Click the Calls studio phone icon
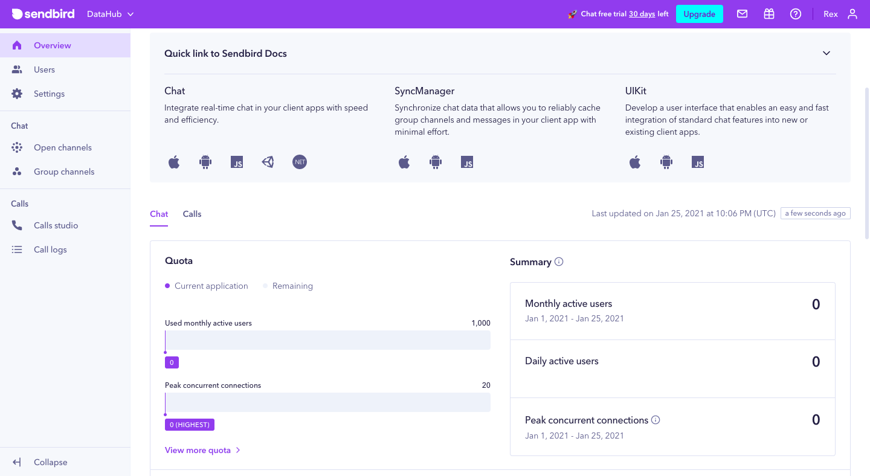Viewport: 870px width, 476px height. tap(17, 225)
